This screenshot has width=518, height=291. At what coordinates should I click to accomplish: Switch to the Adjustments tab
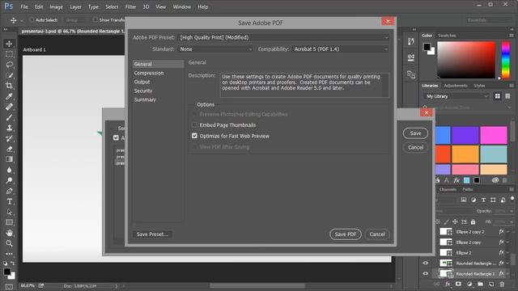[x=456, y=86]
